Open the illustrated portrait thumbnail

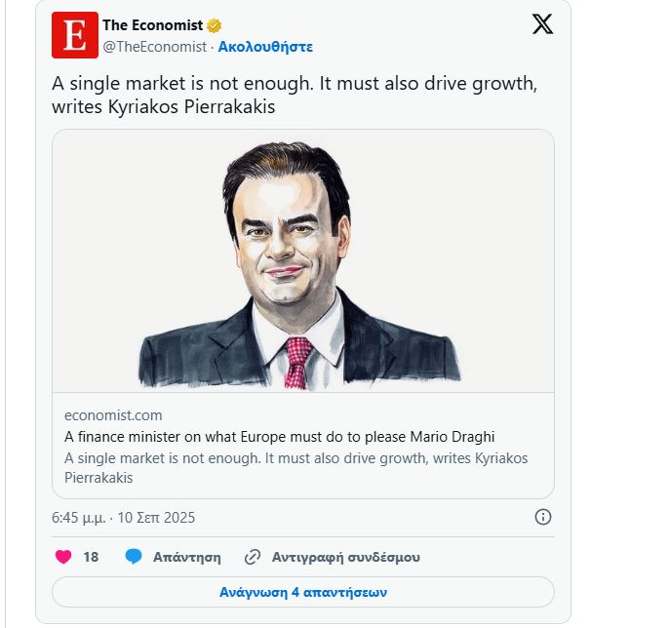[303, 261]
